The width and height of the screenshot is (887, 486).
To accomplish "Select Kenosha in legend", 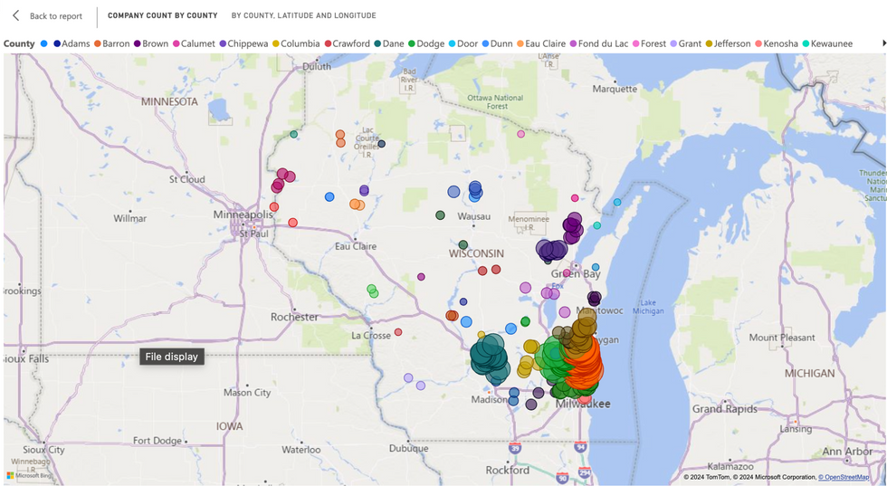I will pyautogui.click(x=777, y=43).
